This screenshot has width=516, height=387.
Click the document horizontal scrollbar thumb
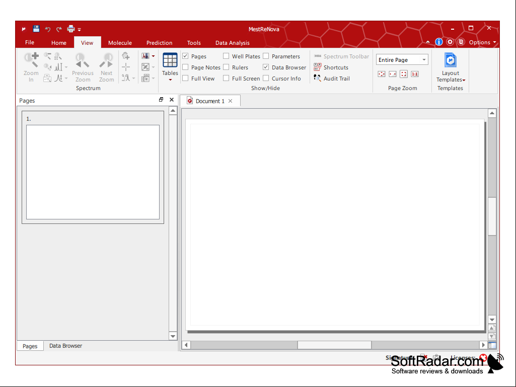[x=334, y=345]
